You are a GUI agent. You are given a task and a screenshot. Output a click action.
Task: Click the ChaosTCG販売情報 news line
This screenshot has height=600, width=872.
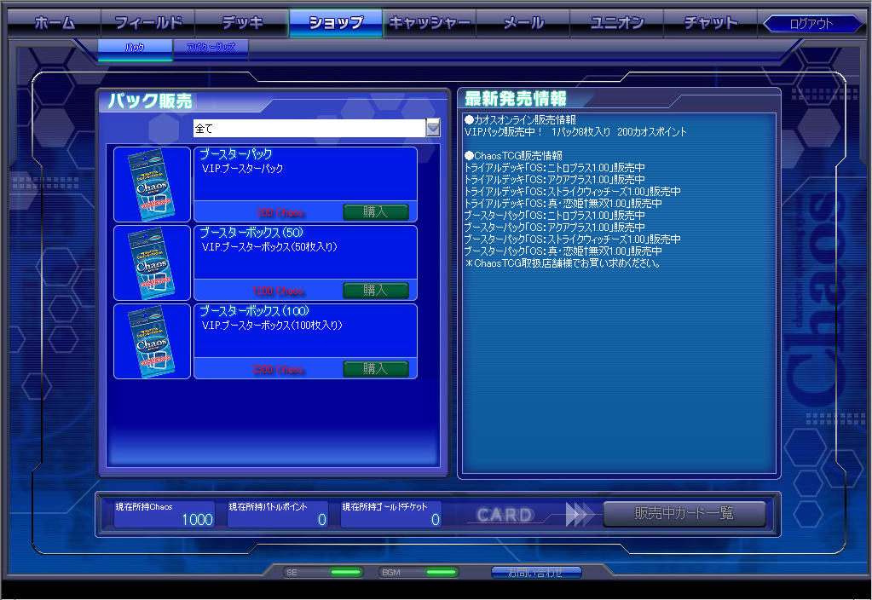pos(513,156)
